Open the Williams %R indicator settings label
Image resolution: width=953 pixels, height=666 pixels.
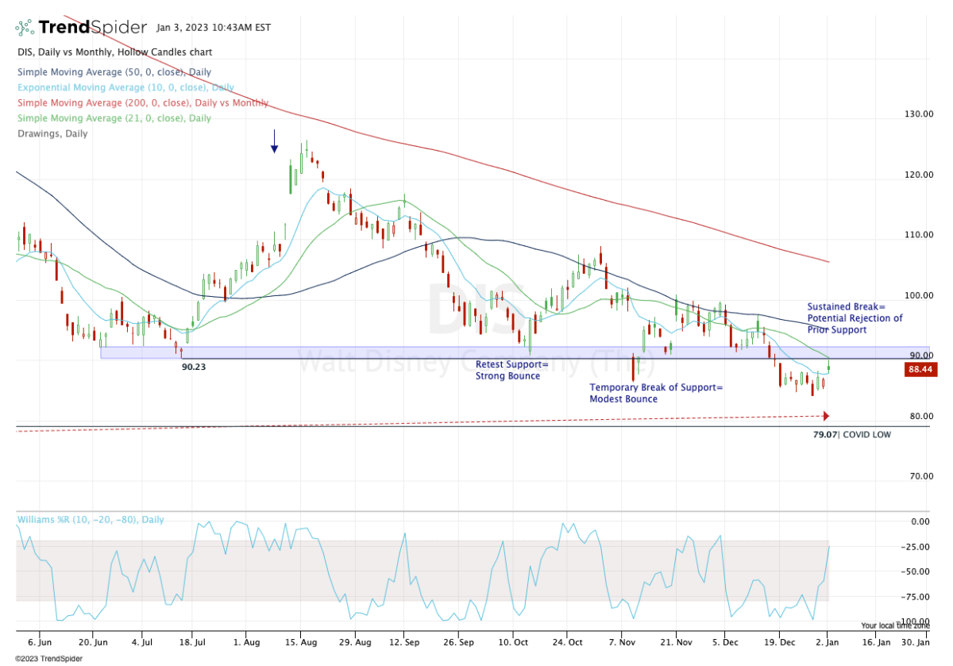(91, 520)
